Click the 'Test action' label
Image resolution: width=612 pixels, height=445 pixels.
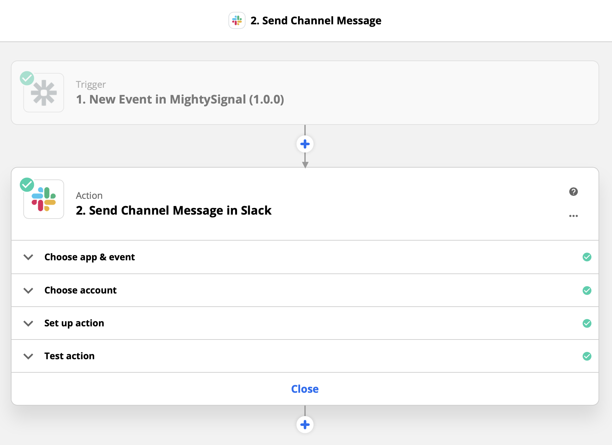click(x=69, y=356)
